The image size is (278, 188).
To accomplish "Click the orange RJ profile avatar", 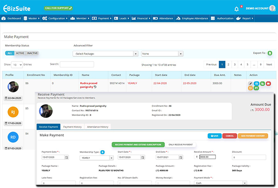I will (13, 112).
